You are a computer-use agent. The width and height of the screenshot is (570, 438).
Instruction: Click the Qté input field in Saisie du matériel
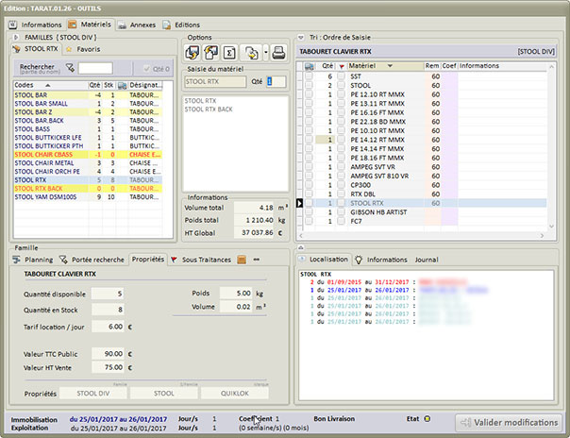click(x=276, y=82)
